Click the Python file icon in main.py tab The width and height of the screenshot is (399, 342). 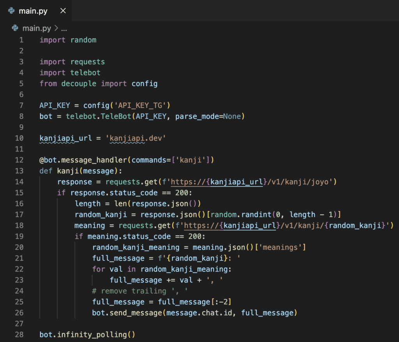click(11, 11)
